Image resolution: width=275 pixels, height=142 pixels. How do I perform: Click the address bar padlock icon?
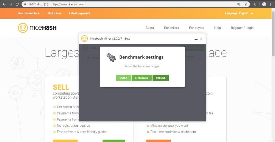point(25,4)
